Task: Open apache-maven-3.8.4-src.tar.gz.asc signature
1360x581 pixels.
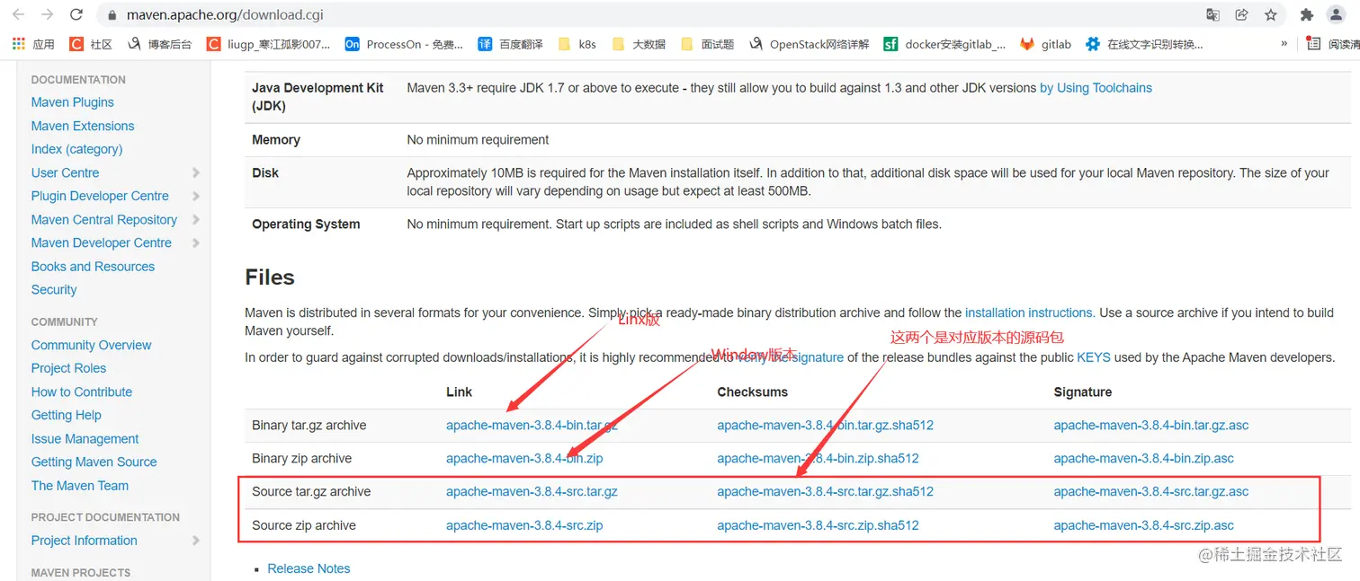Action: pos(1151,492)
